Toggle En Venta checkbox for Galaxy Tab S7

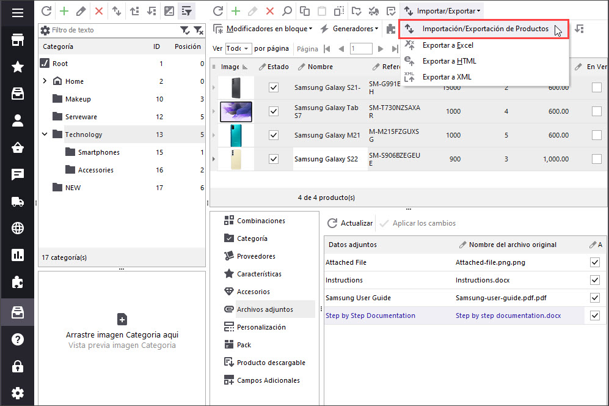point(597,111)
